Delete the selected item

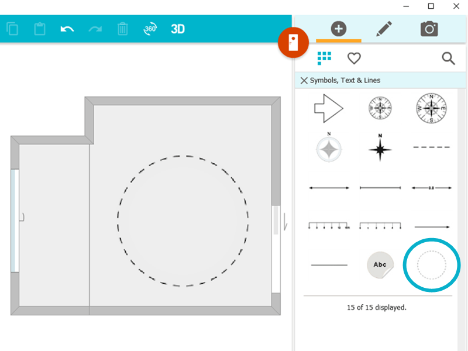(x=122, y=29)
